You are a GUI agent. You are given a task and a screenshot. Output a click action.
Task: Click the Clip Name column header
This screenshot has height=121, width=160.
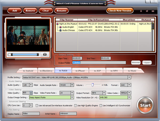[x=66, y=20]
